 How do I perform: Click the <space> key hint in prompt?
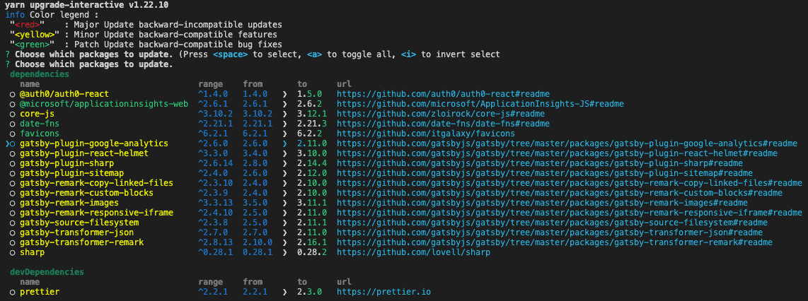(229, 54)
